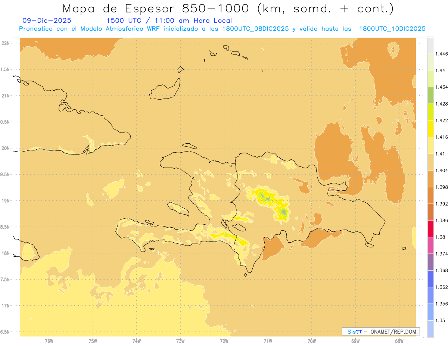Choose the bright yellow swatch between 1.416 and 1.422
Image resolution: width=448 pixels, height=346 pixels.
(430, 129)
